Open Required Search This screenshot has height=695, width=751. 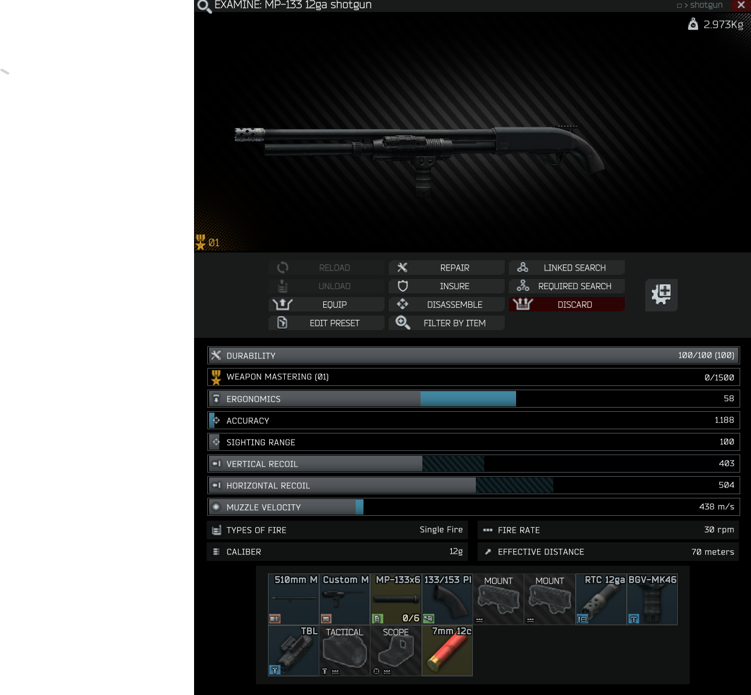coord(567,286)
